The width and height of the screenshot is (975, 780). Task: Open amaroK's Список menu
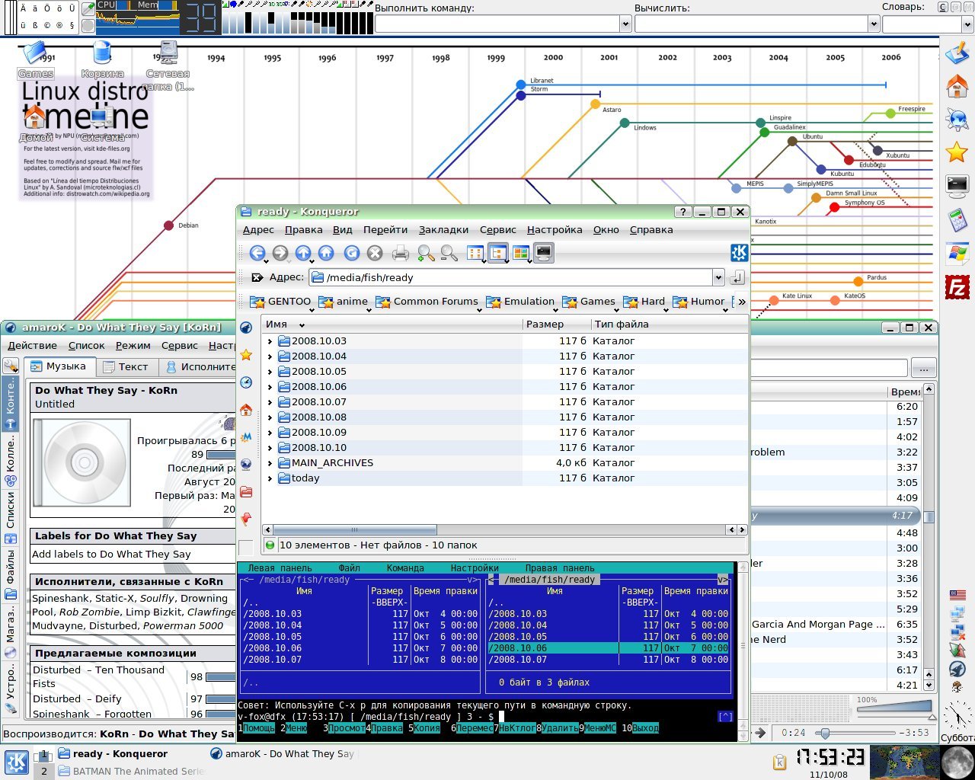tap(87, 345)
